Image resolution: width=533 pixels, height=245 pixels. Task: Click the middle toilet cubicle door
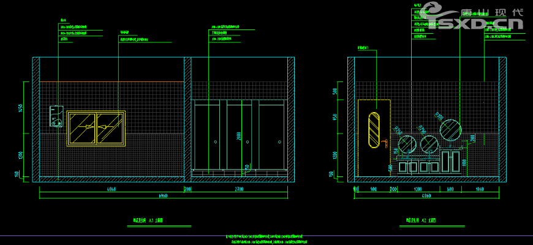point(239,137)
